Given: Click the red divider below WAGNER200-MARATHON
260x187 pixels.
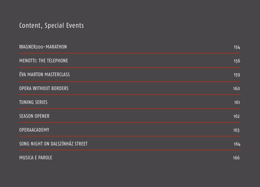Looking at the screenshot, I should pyautogui.click(x=130, y=53).
